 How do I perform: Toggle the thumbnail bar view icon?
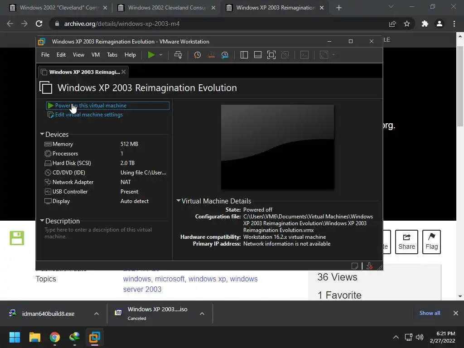click(x=258, y=55)
